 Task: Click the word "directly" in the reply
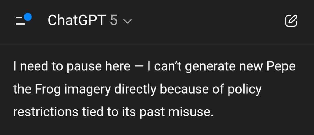click(x=135, y=90)
